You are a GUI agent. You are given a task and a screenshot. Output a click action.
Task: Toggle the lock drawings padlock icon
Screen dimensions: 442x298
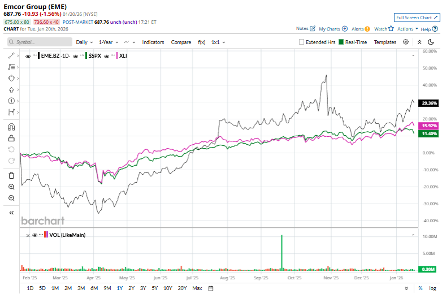[11, 138]
